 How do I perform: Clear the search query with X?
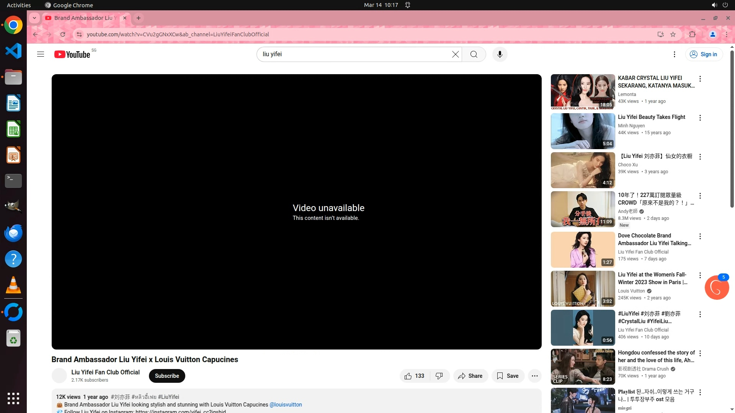455,54
